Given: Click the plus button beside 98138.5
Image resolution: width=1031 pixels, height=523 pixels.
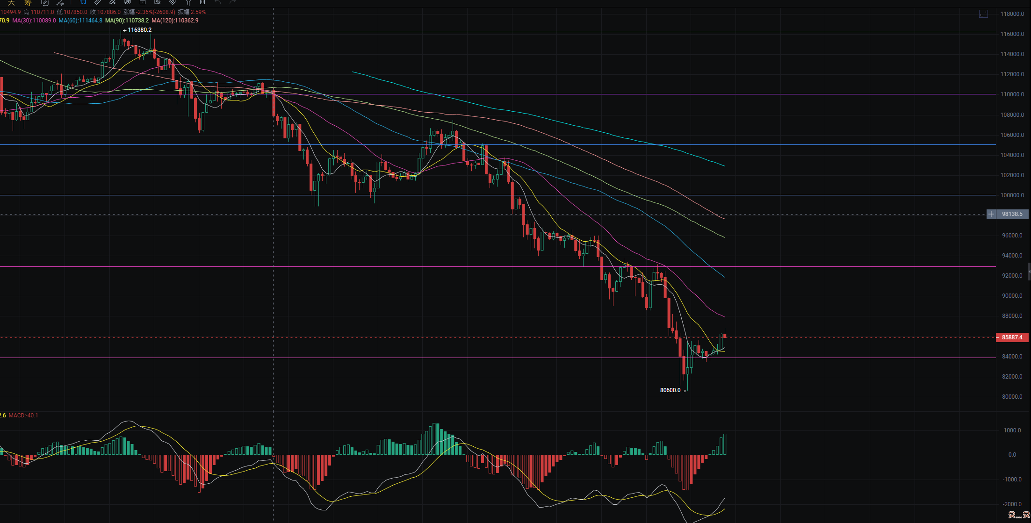Looking at the screenshot, I should coord(991,214).
